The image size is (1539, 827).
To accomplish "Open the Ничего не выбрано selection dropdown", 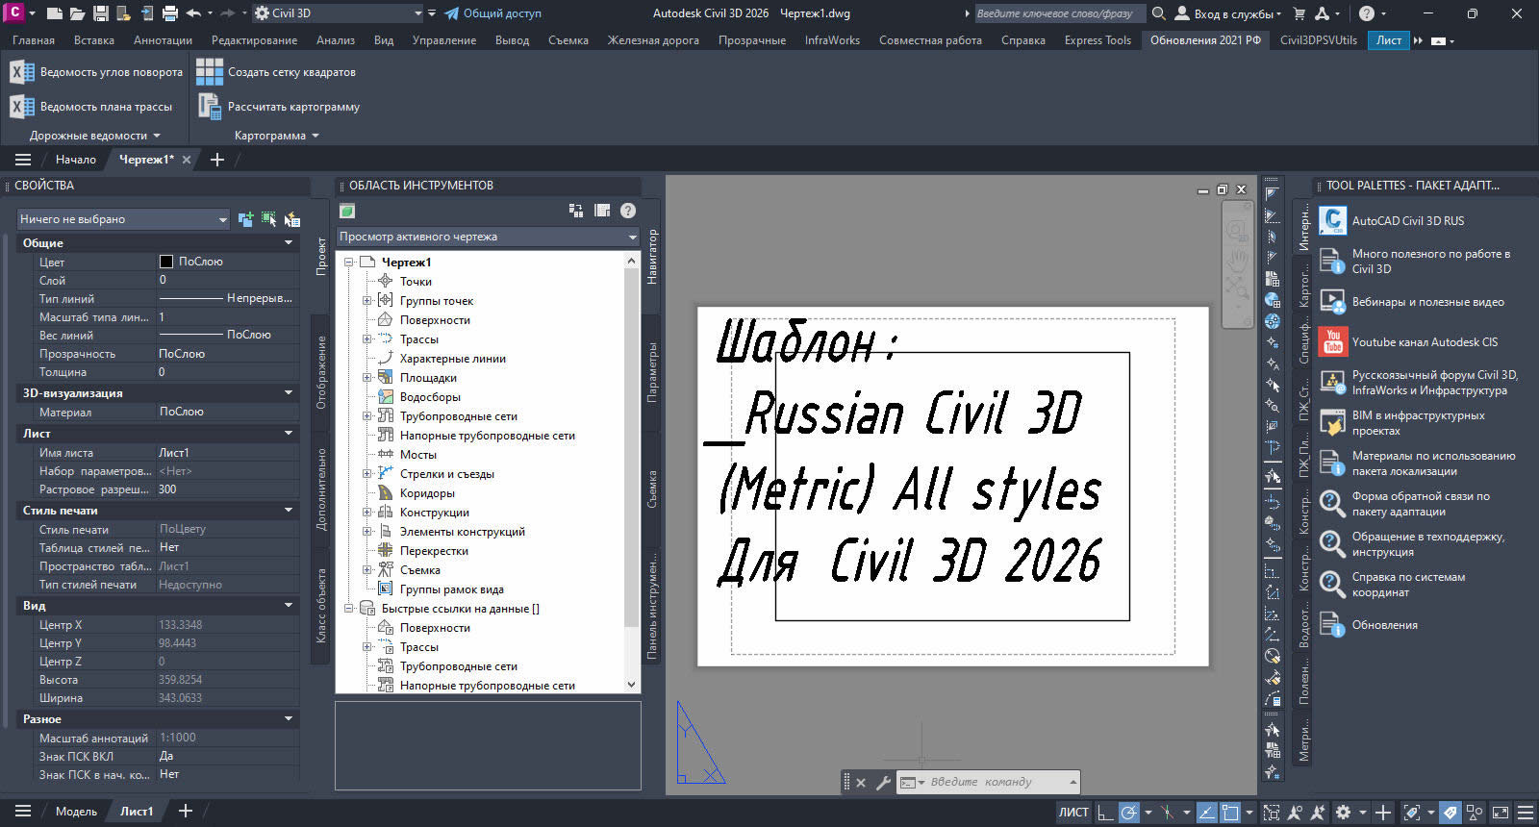I will [123, 219].
